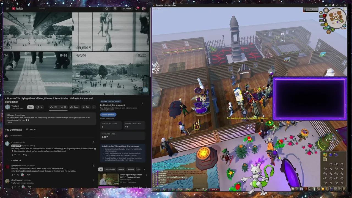Click the red Hitpoints orb

click(x=324, y=16)
